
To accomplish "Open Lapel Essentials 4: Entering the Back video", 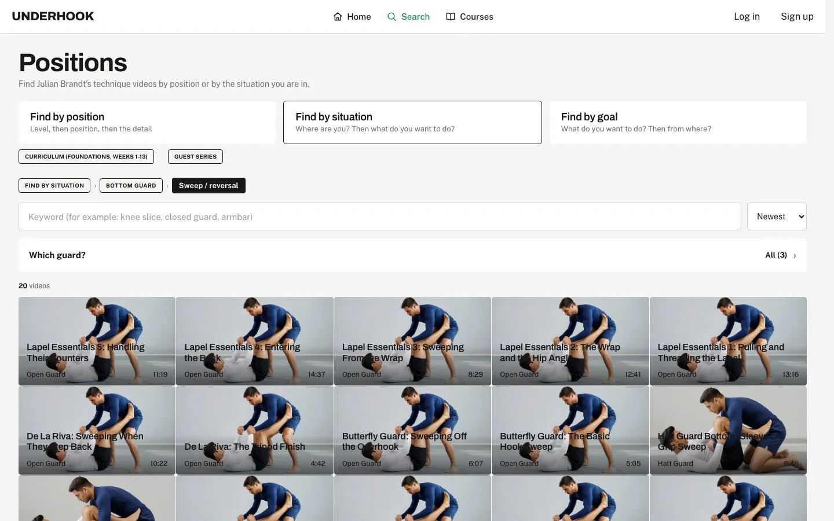I will pos(255,341).
